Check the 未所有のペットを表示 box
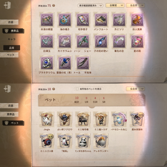Image resolution: width=167 pixels, height=167 pixels. pyautogui.click(x=77, y=89)
